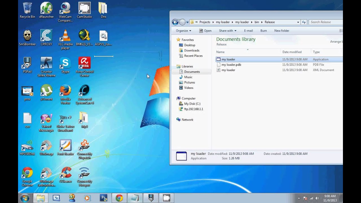Launch CamStudio from the desktop
Viewport: 361px width, 203px height.
click(x=84, y=10)
